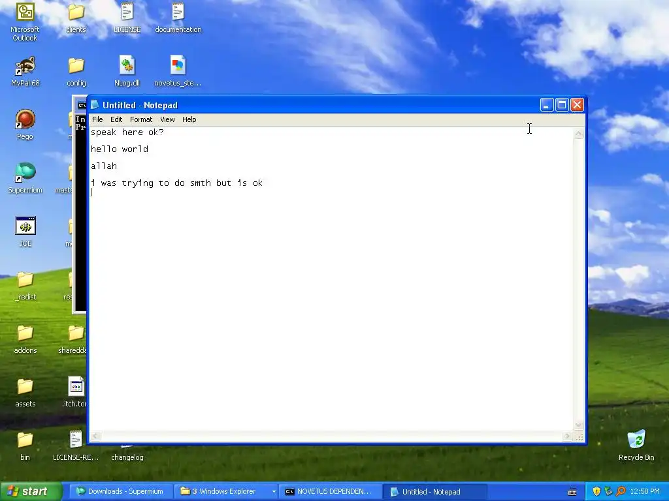The image size is (669, 501).
Task: Select the assets folder icon
Action: [x=25, y=392]
